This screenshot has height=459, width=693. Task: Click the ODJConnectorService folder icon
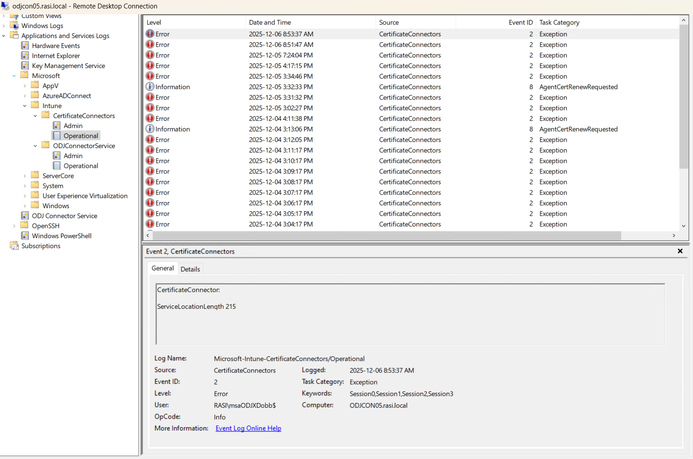(46, 145)
